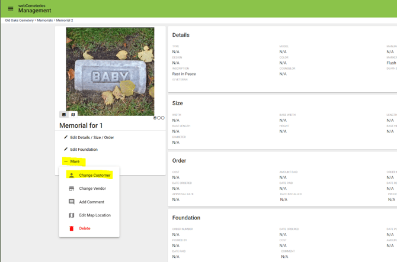The image size is (397, 262).
Task: Go to Memorials breadcrumb link
Action: tap(45, 21)
